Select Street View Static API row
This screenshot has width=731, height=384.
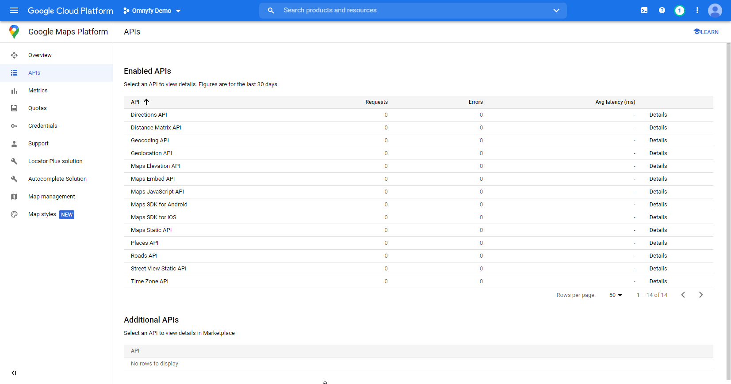pyautogui.click(x=418, y=269)
